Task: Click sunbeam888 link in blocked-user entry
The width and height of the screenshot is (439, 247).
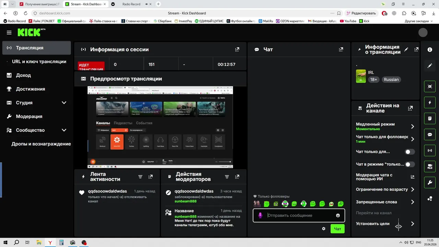Action: [186, 201]
